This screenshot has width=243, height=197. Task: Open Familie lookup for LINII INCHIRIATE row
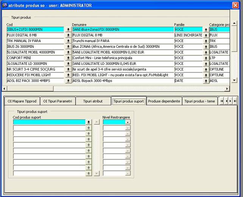pyautogui.click(x=206, y=35)
